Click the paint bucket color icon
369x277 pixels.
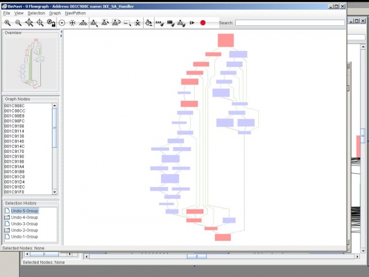pos(149,23)
